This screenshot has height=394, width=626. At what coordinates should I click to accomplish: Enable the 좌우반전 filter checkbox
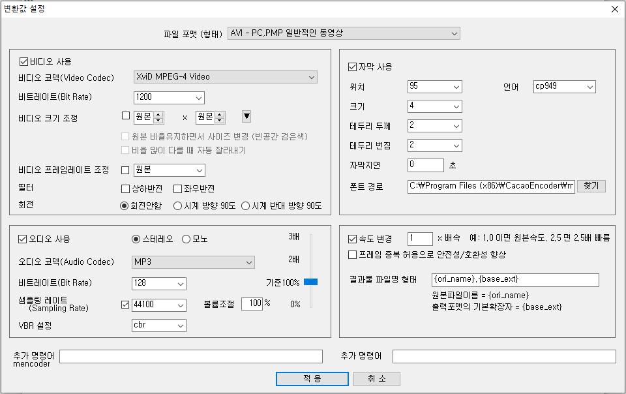point(176,188)
